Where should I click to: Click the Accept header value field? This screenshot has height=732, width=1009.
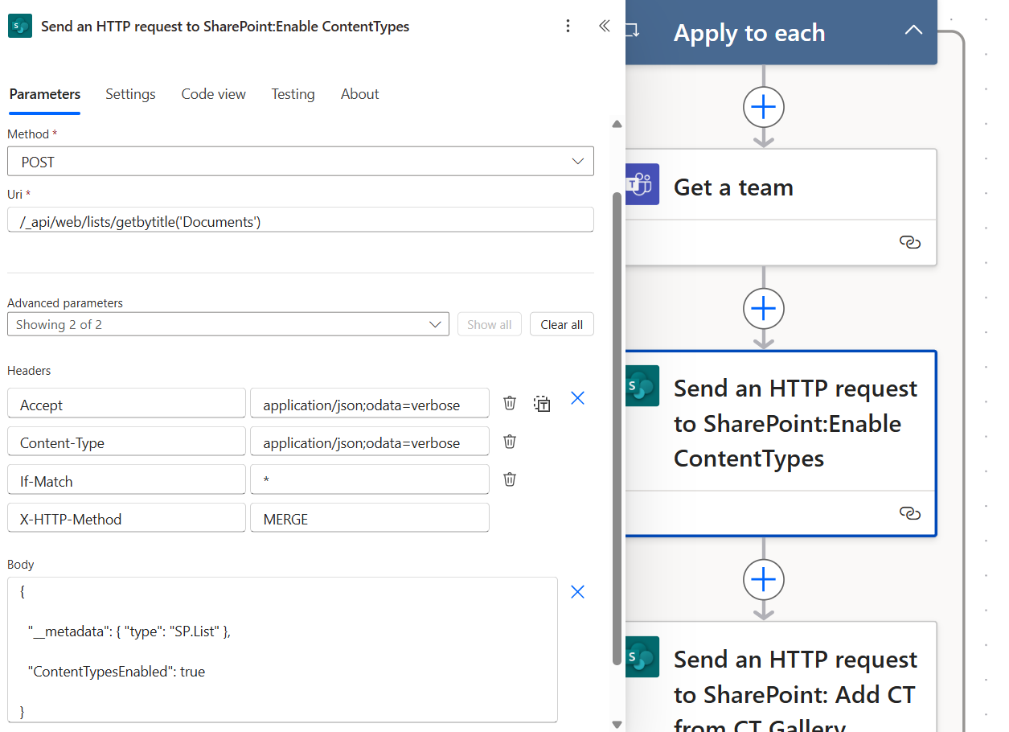pyautogui.click(x=370, y=403)
